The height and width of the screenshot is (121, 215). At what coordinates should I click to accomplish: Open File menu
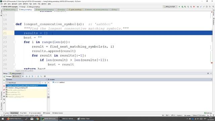click(x=2, y=4)
